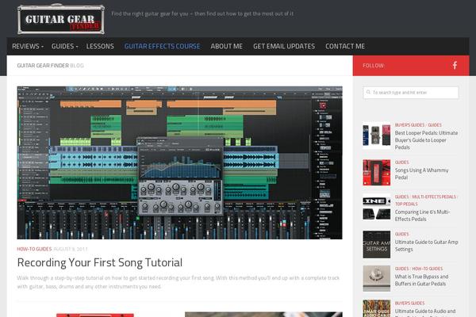Click Multi-Effects Pedals category tag
Screen dimensions: 476x317
(434, 197)
